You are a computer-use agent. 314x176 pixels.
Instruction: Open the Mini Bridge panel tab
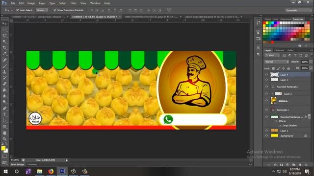coord(18,164)
